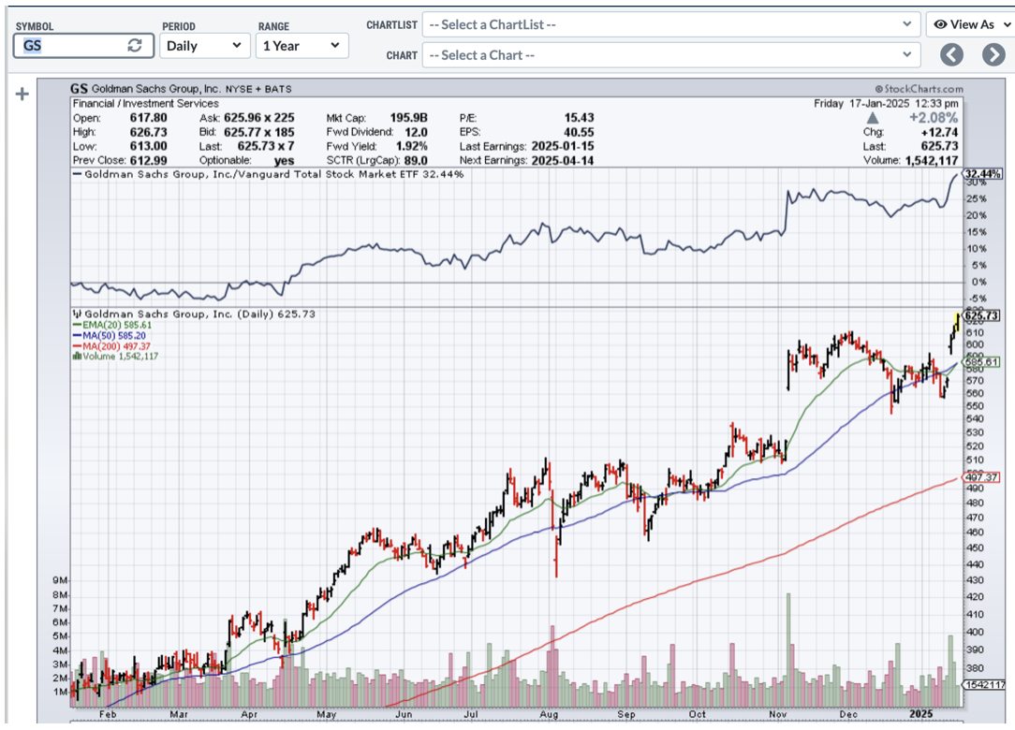Click into the Symbol input field containing GS
The height and width of the screenshot is (730, 1015).
[70, 45]
